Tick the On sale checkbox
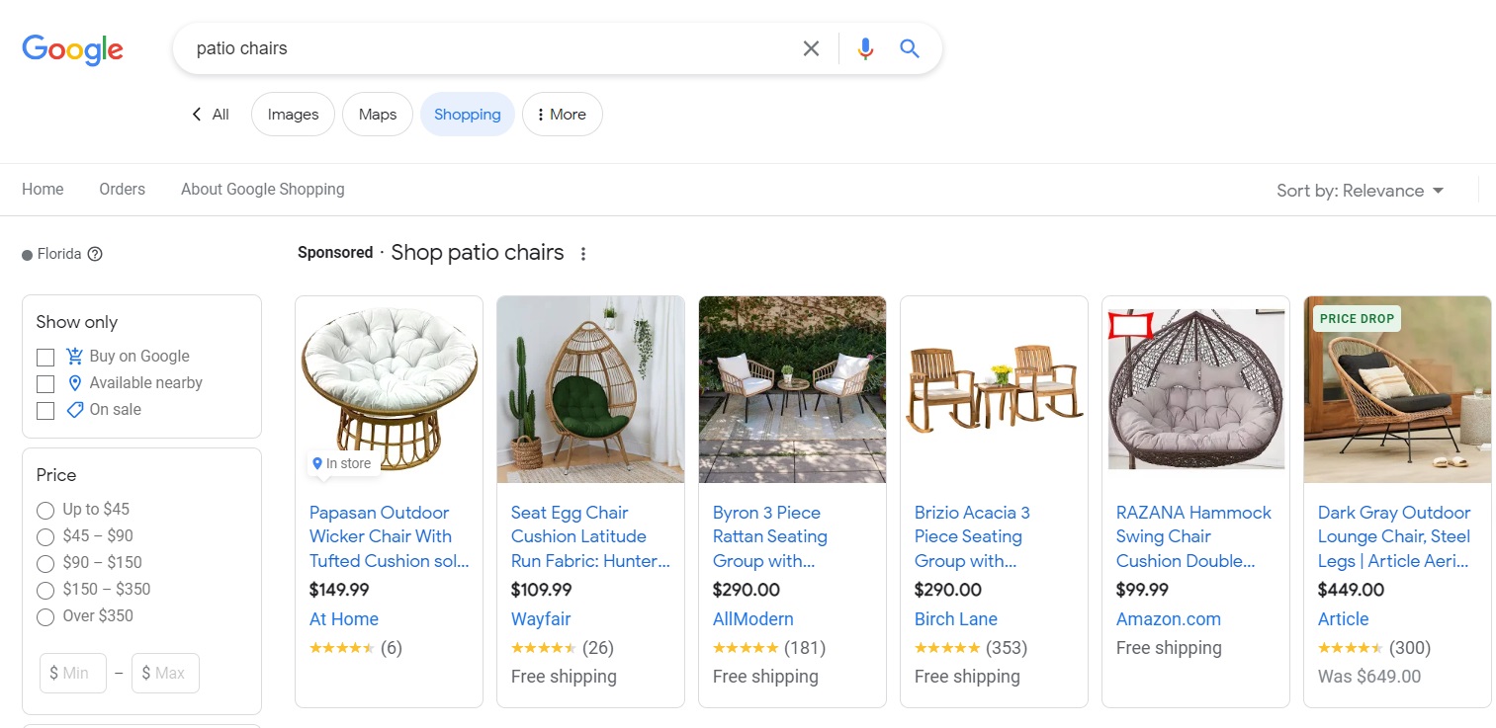1496x728 pixels. point(45,410)
